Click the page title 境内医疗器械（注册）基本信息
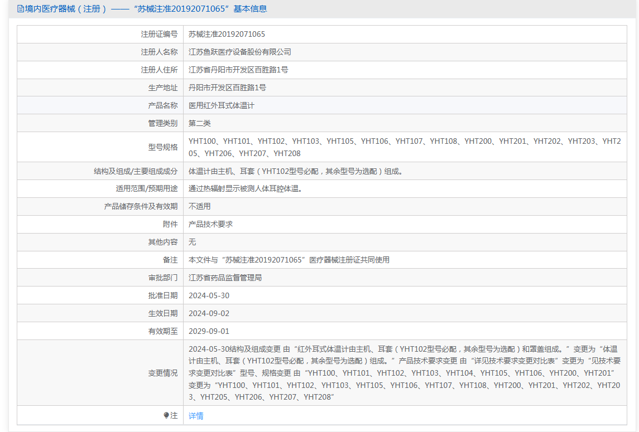639x432 pixels. [x=146, y=9]
